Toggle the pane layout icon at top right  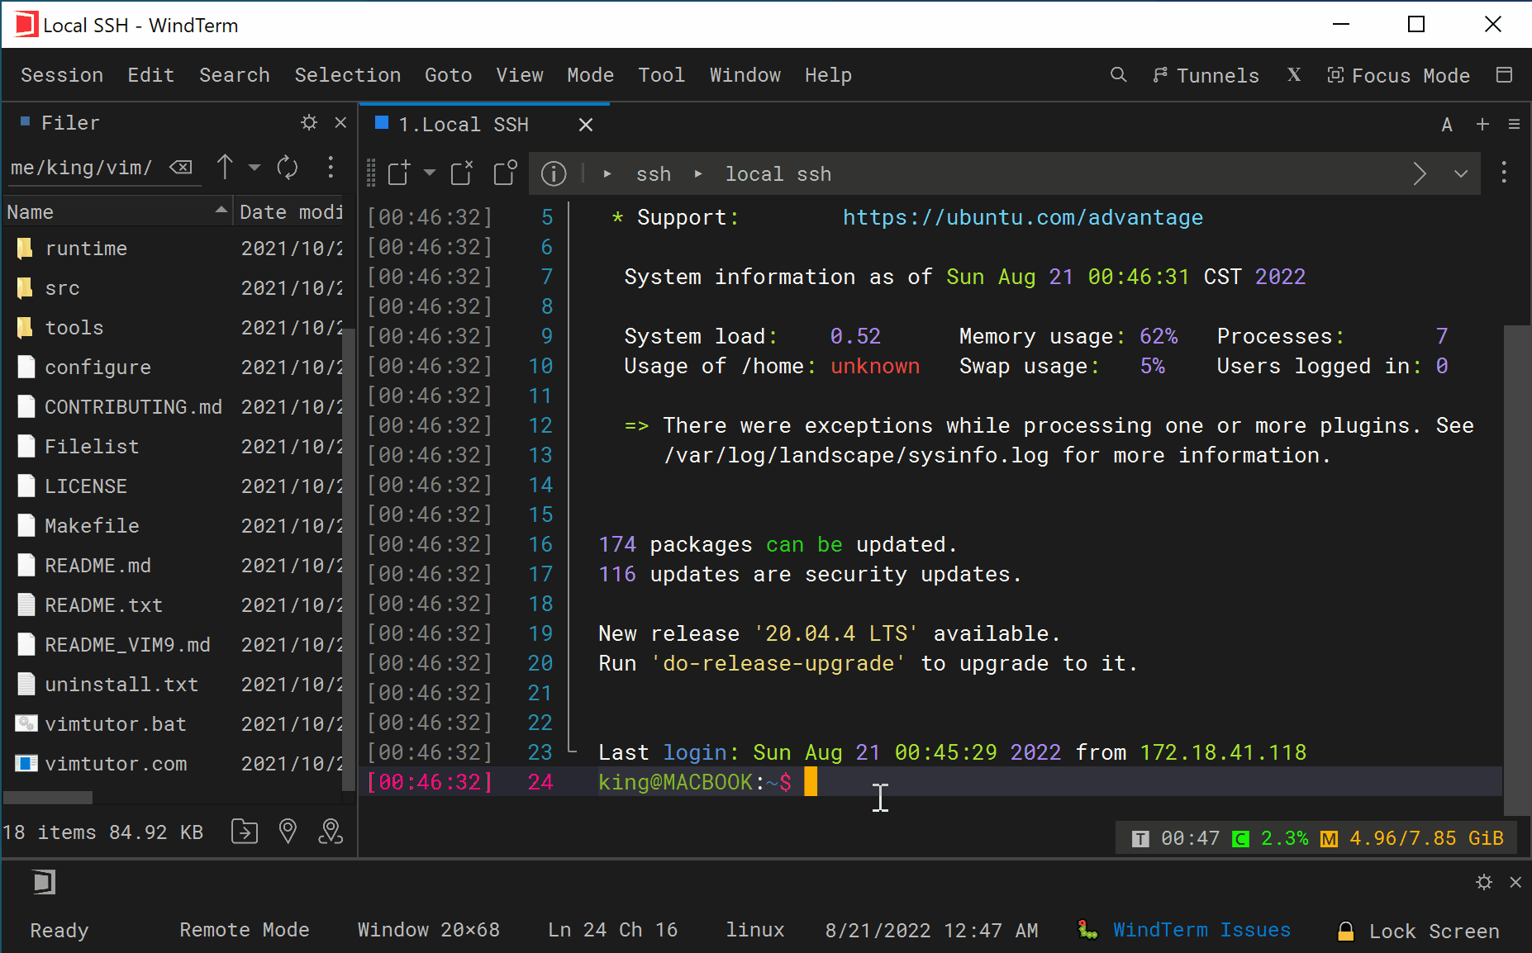click(1506, 75)
